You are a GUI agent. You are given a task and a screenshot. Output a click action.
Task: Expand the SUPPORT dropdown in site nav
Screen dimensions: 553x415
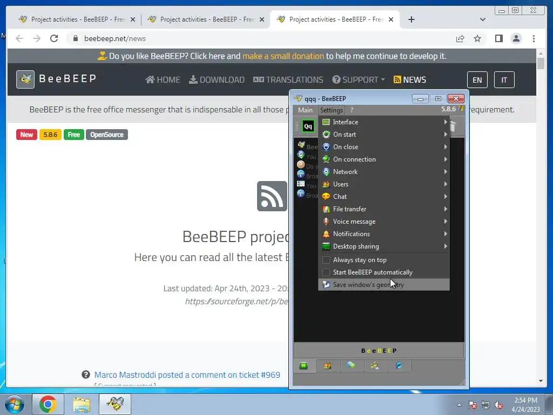pos(359,80)
